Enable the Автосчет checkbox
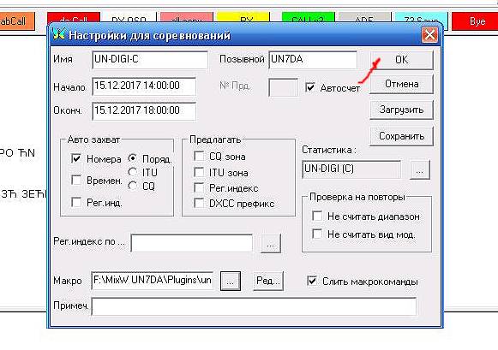Screen dimensions: 498x350 pos(310,87)
